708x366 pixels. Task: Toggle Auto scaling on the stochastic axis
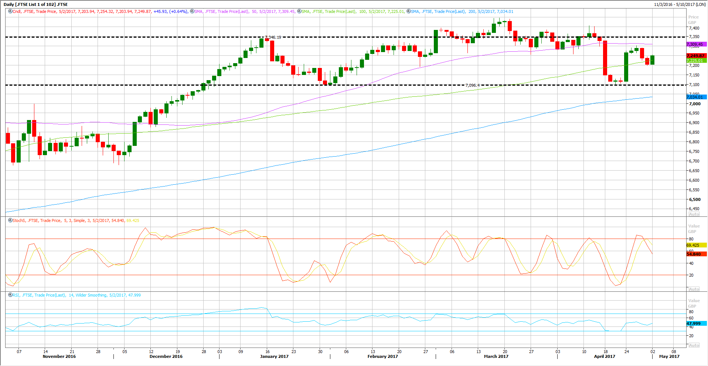click(694, 289)
